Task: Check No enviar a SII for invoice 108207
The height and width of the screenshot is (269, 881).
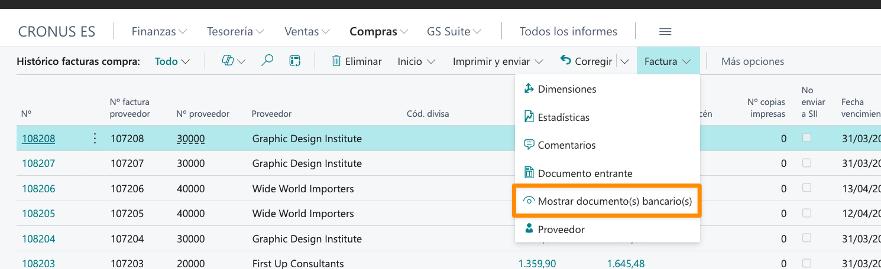Action: (x=806, y=163)
